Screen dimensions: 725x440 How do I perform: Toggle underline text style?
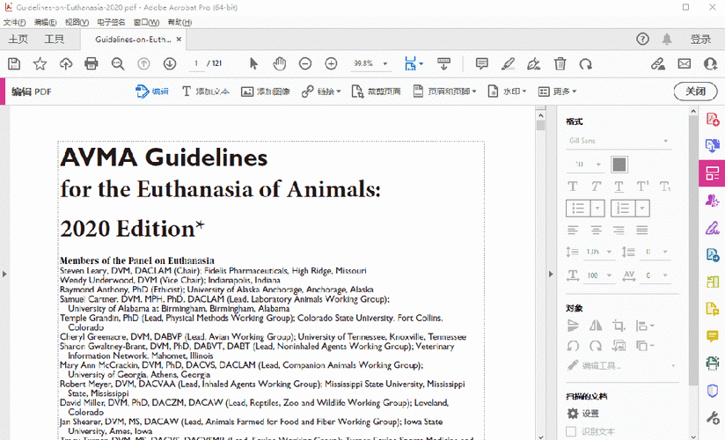(619, 187)
